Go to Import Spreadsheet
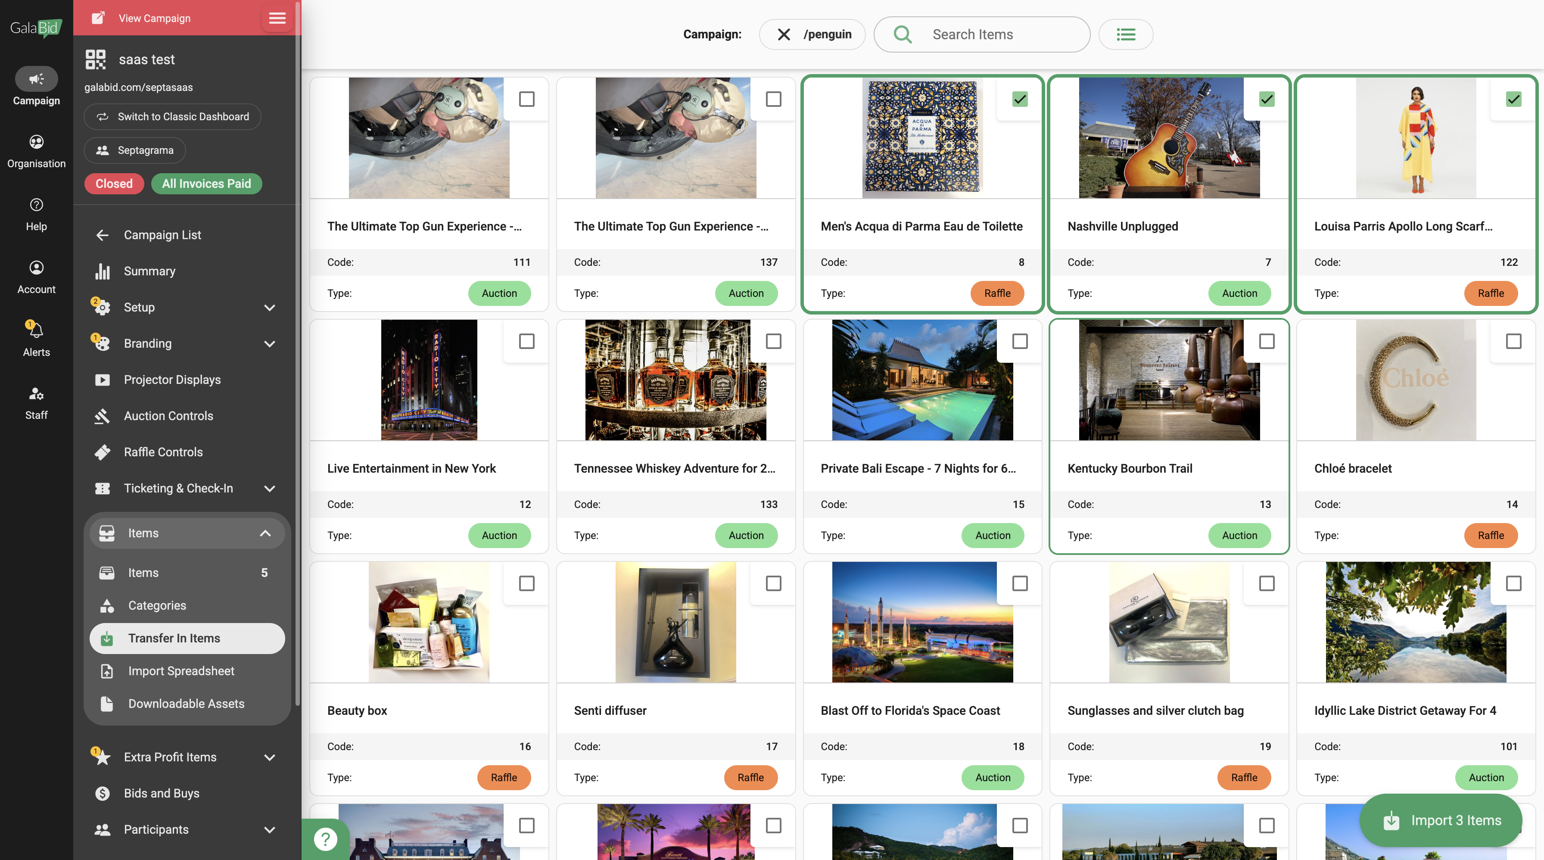 (x=181, y=670)
